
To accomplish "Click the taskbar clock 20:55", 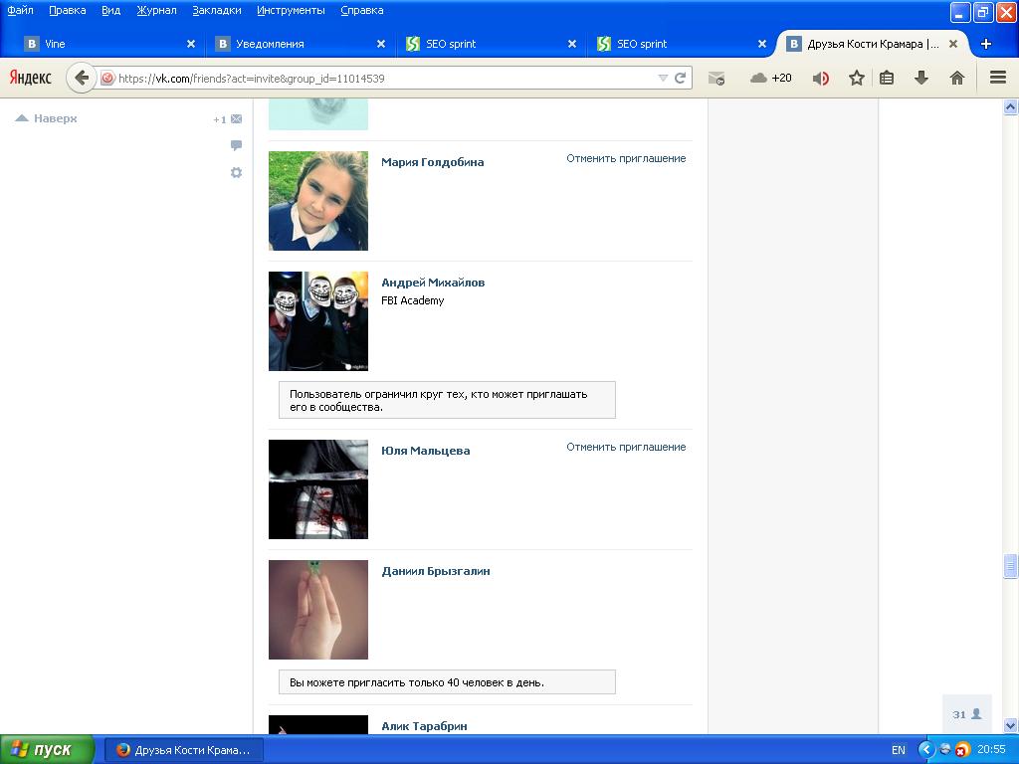I will 991,750.
